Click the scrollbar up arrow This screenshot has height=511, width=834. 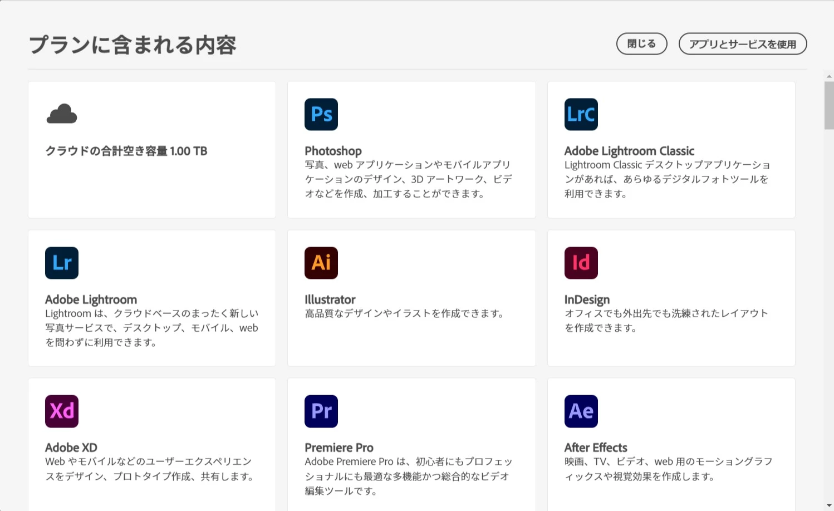click(829, 76)
